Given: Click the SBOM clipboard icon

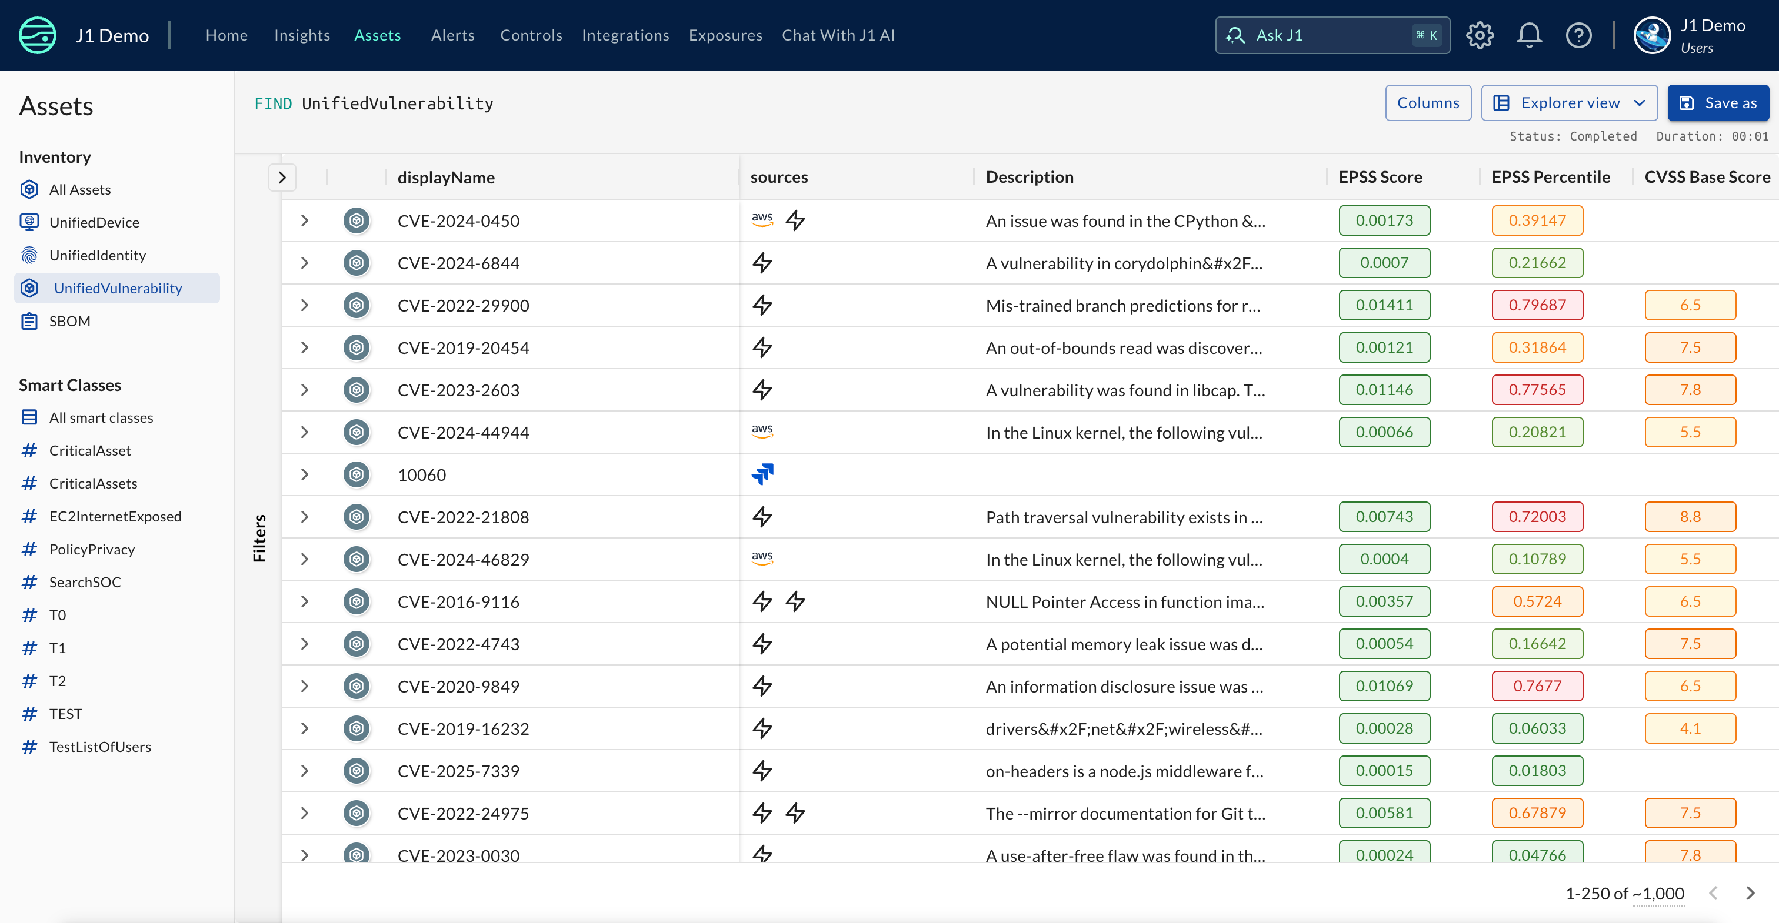Looking at the screenshot, I should pyautogui.click(x=29, y=321).
